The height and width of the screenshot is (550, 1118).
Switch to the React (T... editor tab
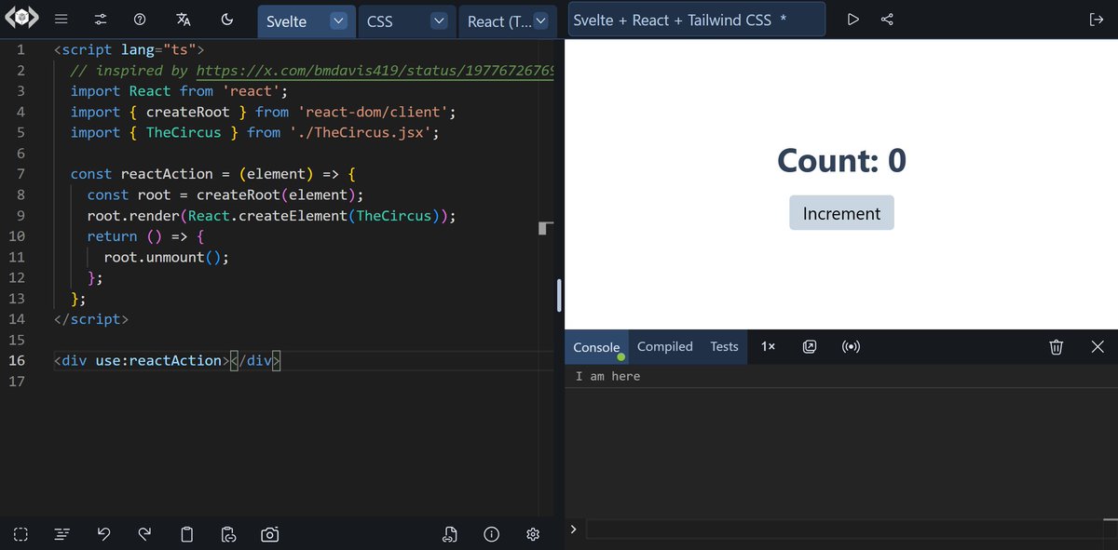[x=499, y=21]
